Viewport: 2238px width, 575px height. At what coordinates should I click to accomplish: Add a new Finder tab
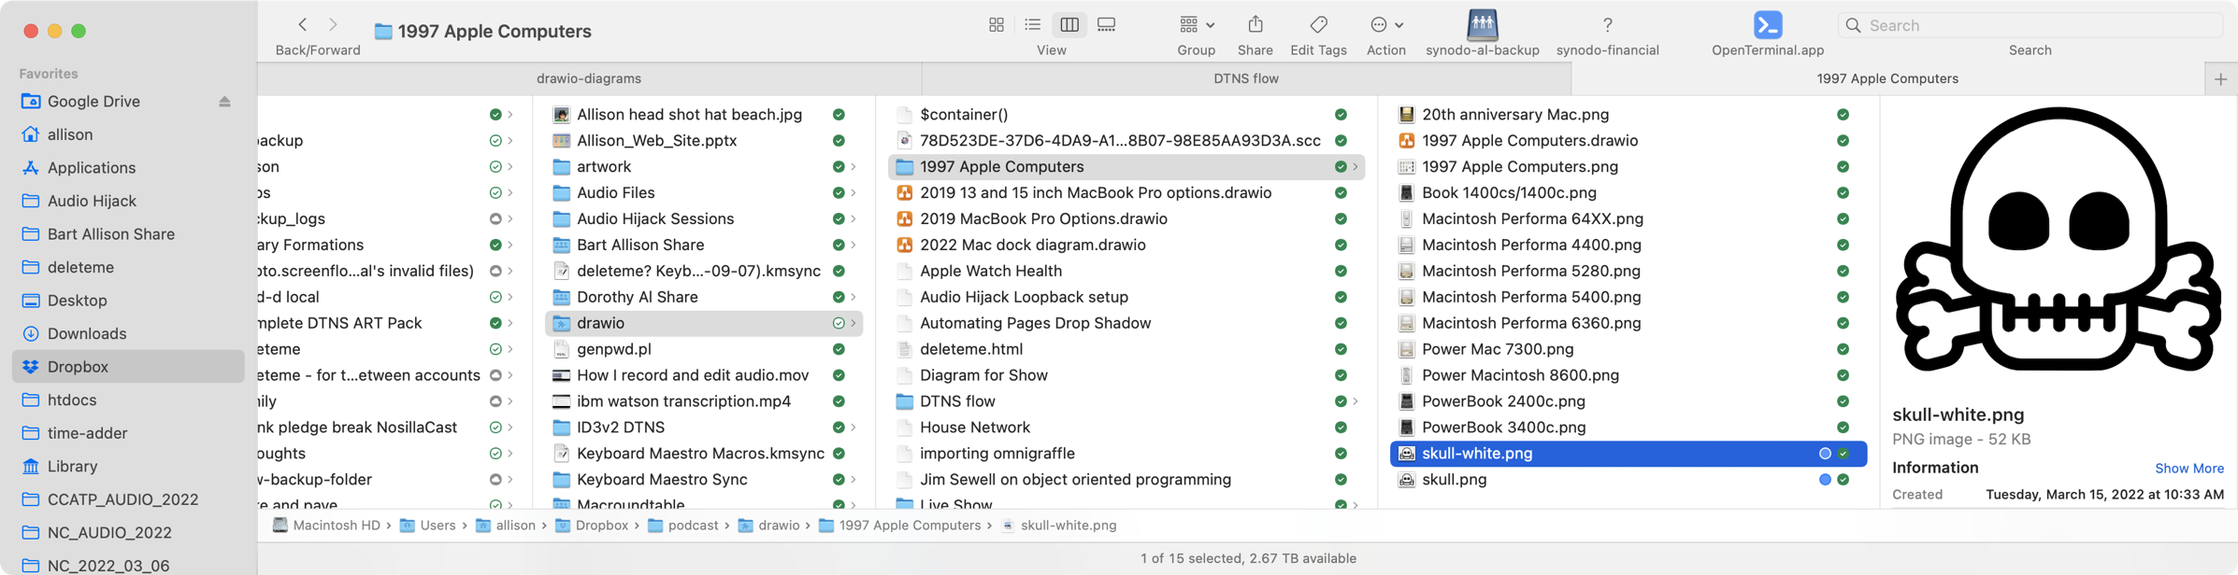2220,79
